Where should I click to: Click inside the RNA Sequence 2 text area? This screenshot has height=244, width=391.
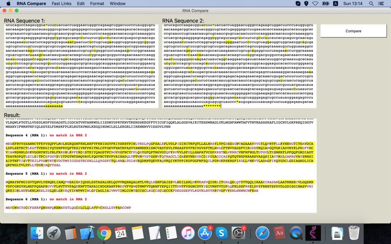pos(239,66)
